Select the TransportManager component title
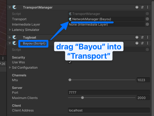154x116 pixels. click(x=38, y=7)
